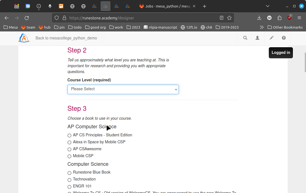Open the browser extensions puzzle icon

279,18
